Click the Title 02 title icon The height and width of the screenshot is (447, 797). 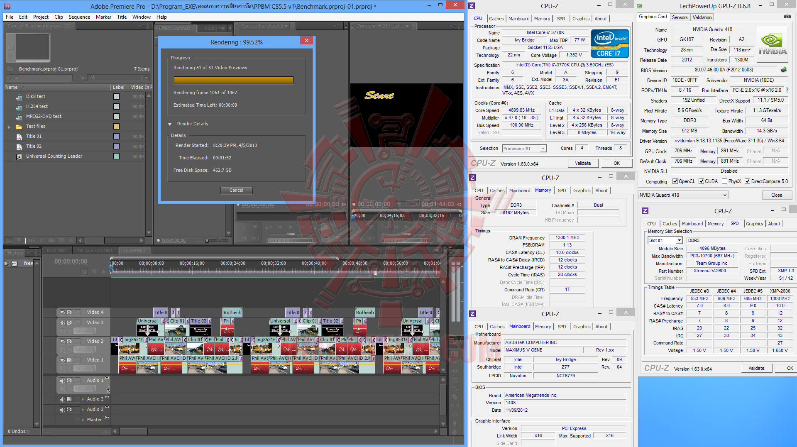coord(19,147)
